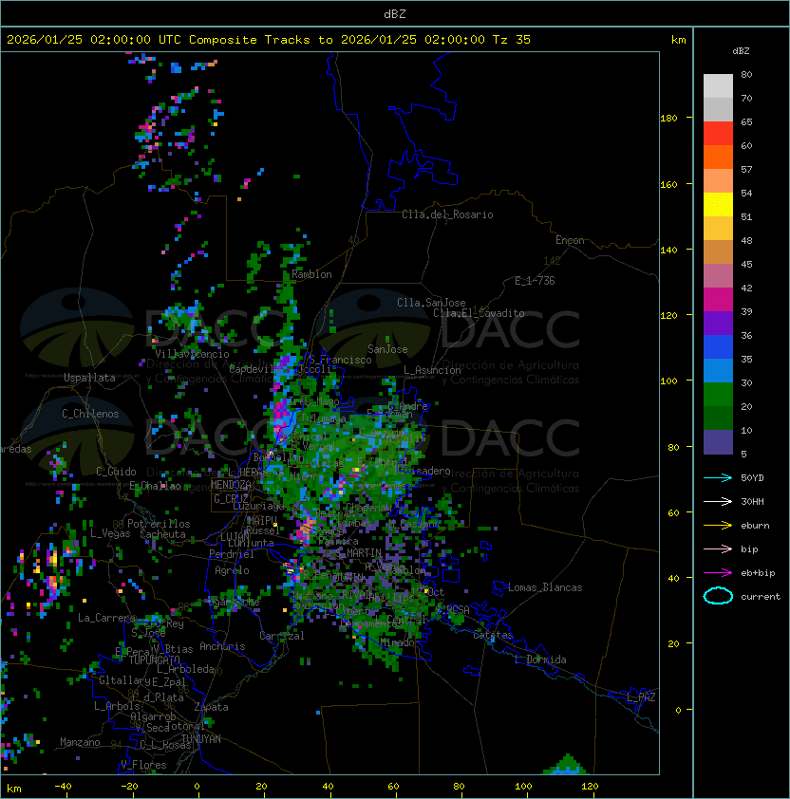Select the pink bip arrow symbol
790x799 pixels.
718,548
